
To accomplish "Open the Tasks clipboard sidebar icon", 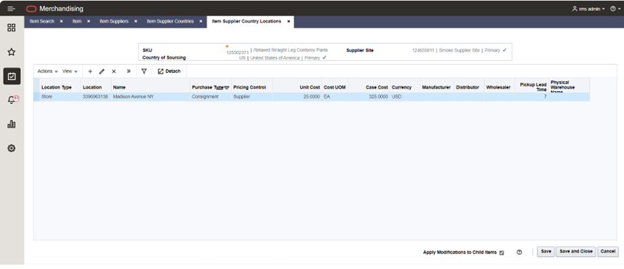I will (12, 76).
